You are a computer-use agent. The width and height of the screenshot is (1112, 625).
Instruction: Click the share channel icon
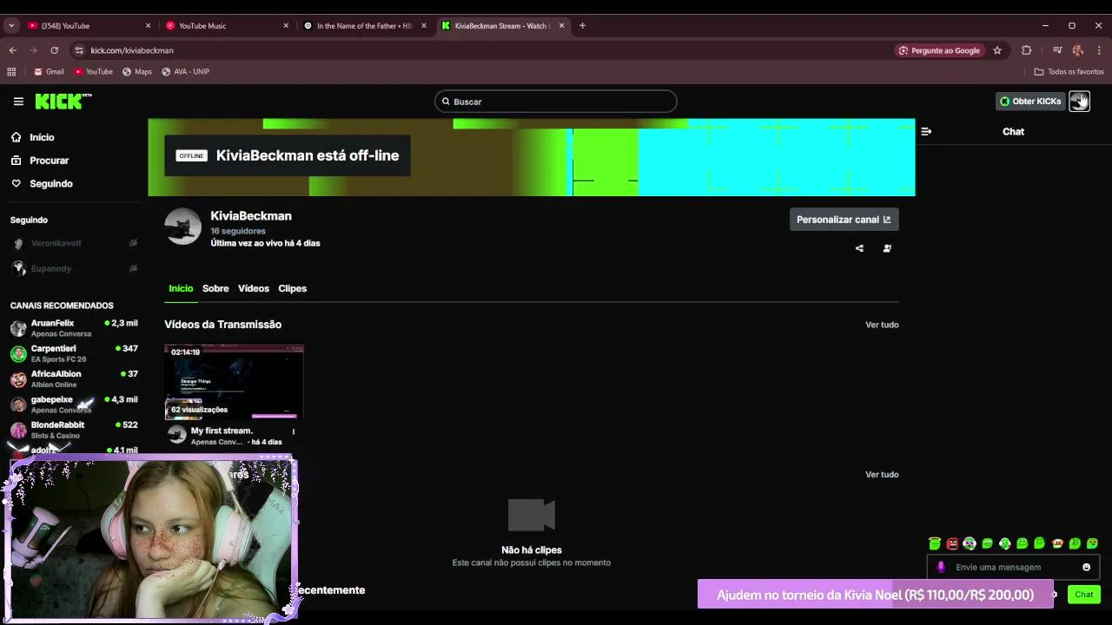coord(859,248)
